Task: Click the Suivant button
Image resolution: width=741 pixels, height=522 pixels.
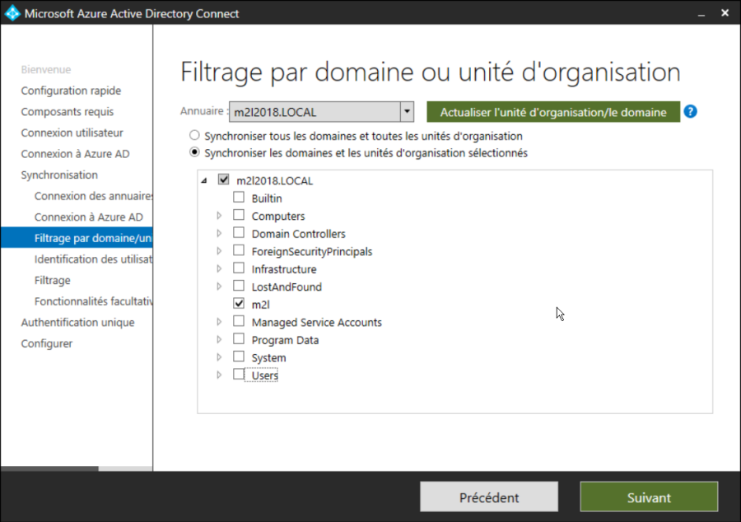Action: pyautogui.click(x=649, y=497)
